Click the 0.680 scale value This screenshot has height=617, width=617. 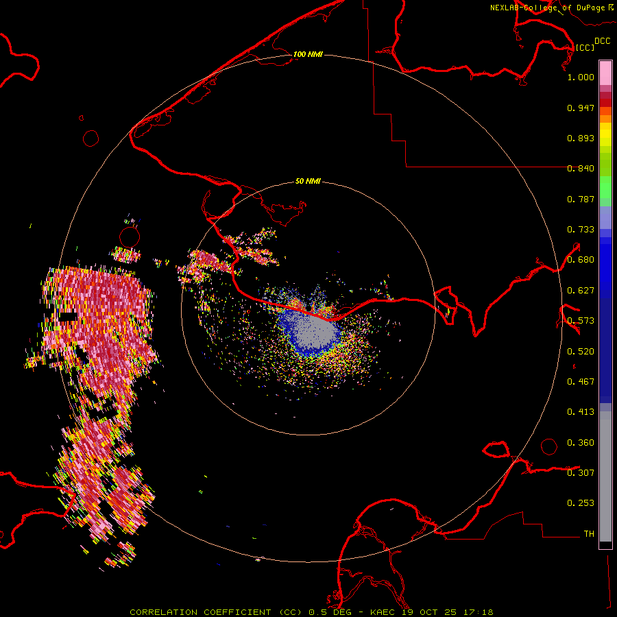[581, 260]
